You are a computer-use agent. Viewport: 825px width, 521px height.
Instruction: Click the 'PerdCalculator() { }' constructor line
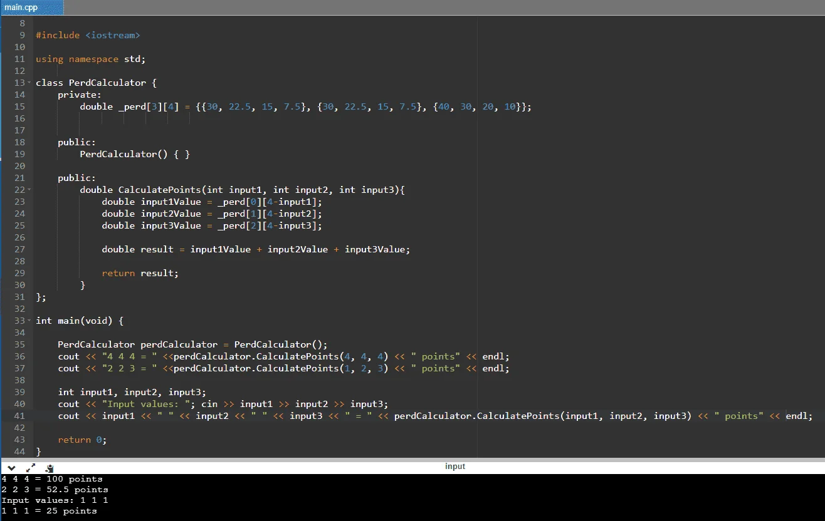tap(135, 155)
